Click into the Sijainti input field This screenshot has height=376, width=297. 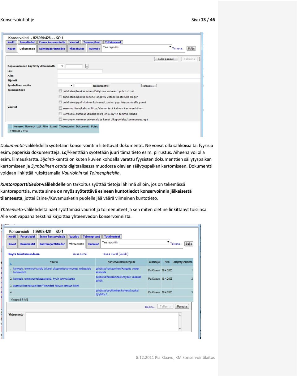click(129, 81)
